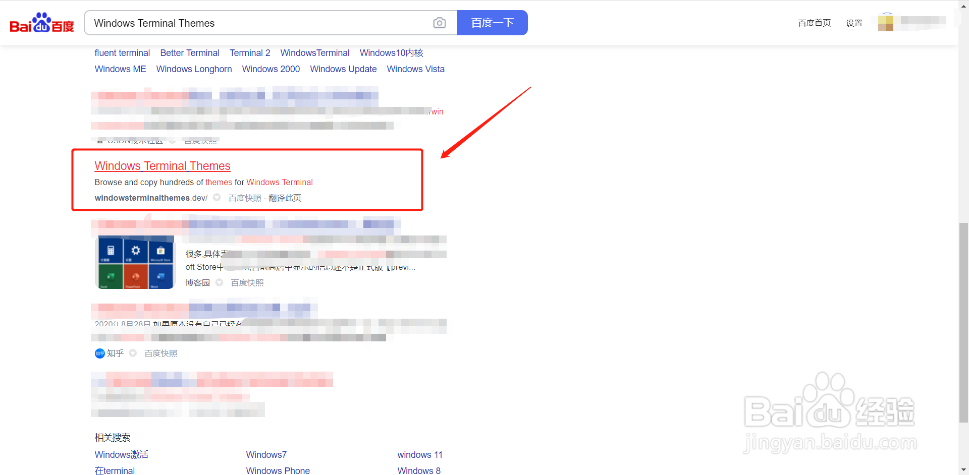
Task: Click the user avatar thumbnail
Action: 886,23
